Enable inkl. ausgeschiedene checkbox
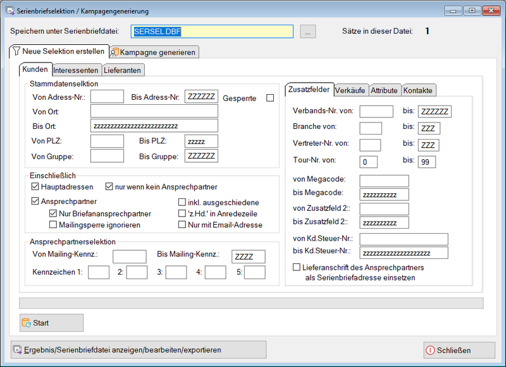 [x=182, y=203]
